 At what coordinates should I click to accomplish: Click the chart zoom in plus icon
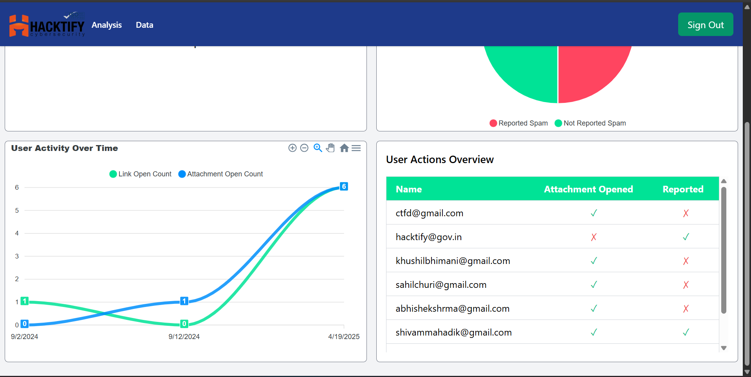pos(292,148)
